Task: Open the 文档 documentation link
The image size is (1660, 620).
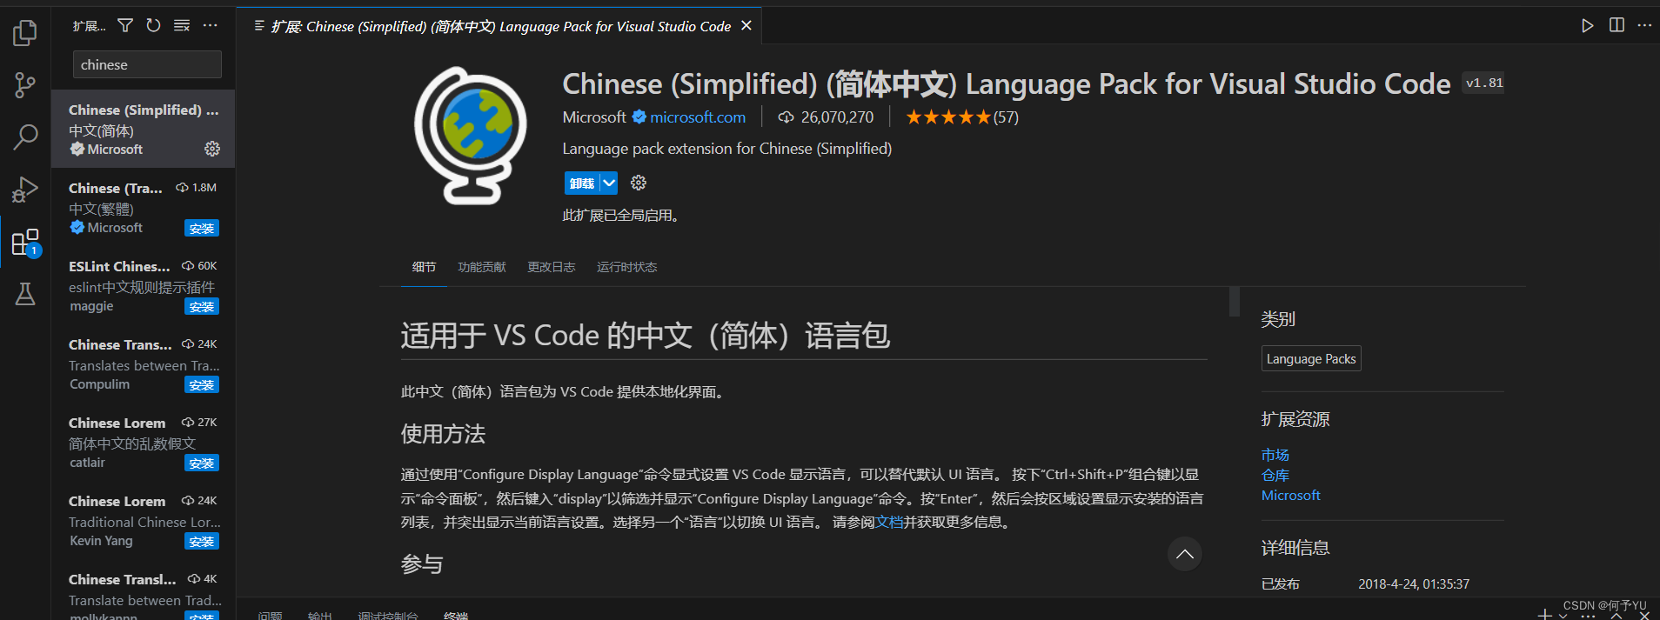Action: click(889, 522)
